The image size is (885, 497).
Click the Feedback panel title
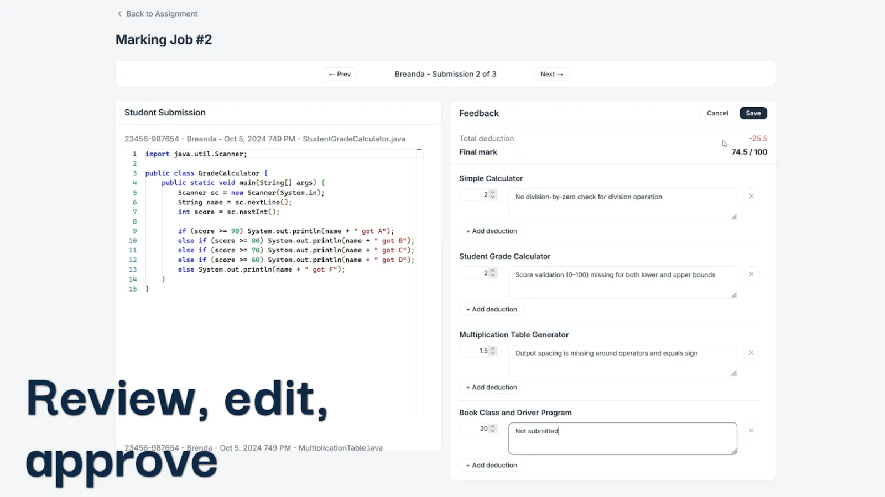479,113
